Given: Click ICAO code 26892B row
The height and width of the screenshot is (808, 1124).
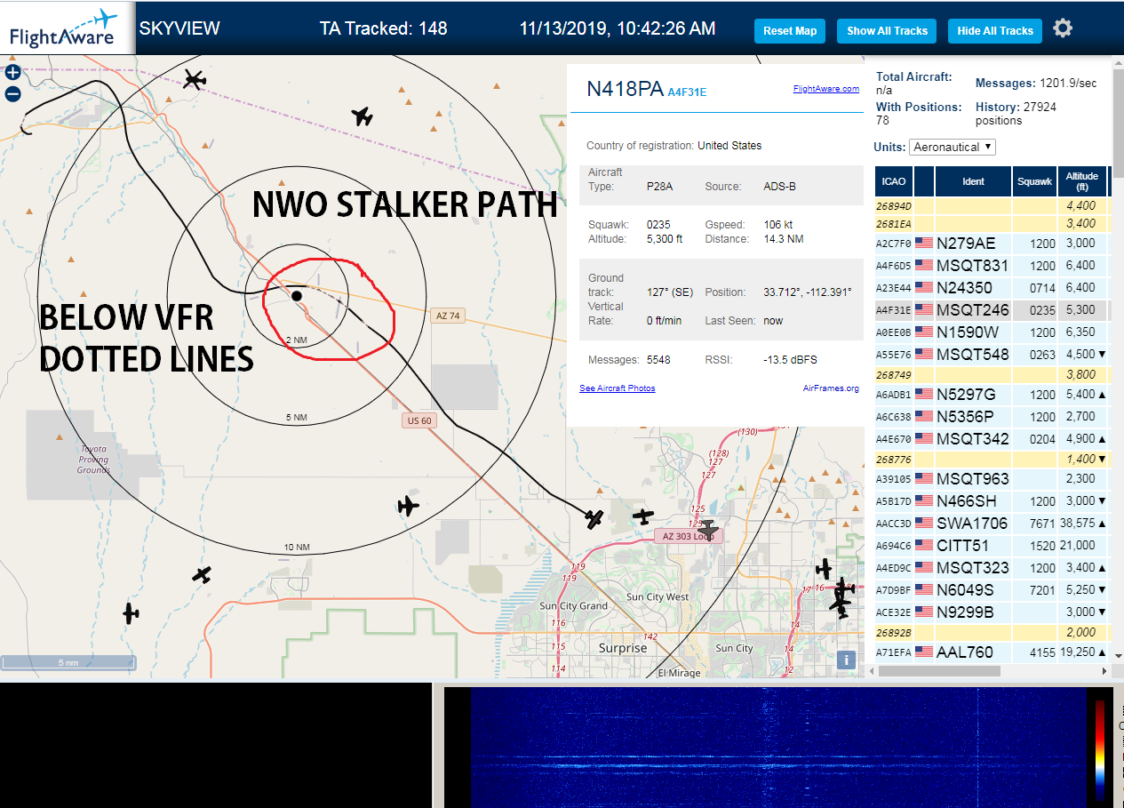Looking at the screenshot, I should [991, 632].
